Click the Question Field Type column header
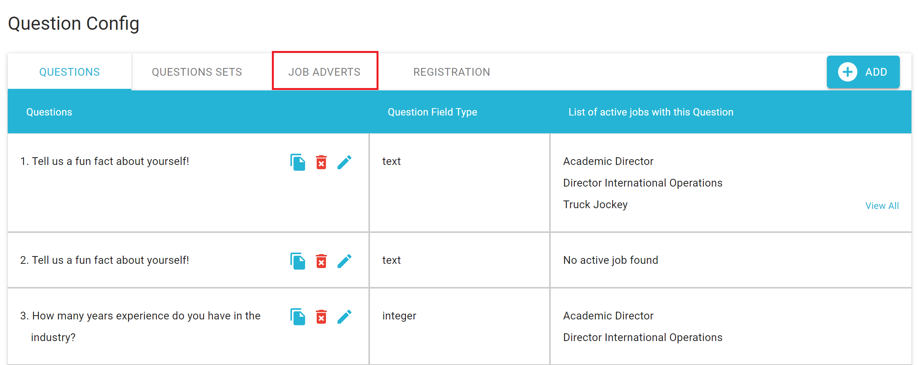This screenshot has width=918, height=365. pos(432,112)
